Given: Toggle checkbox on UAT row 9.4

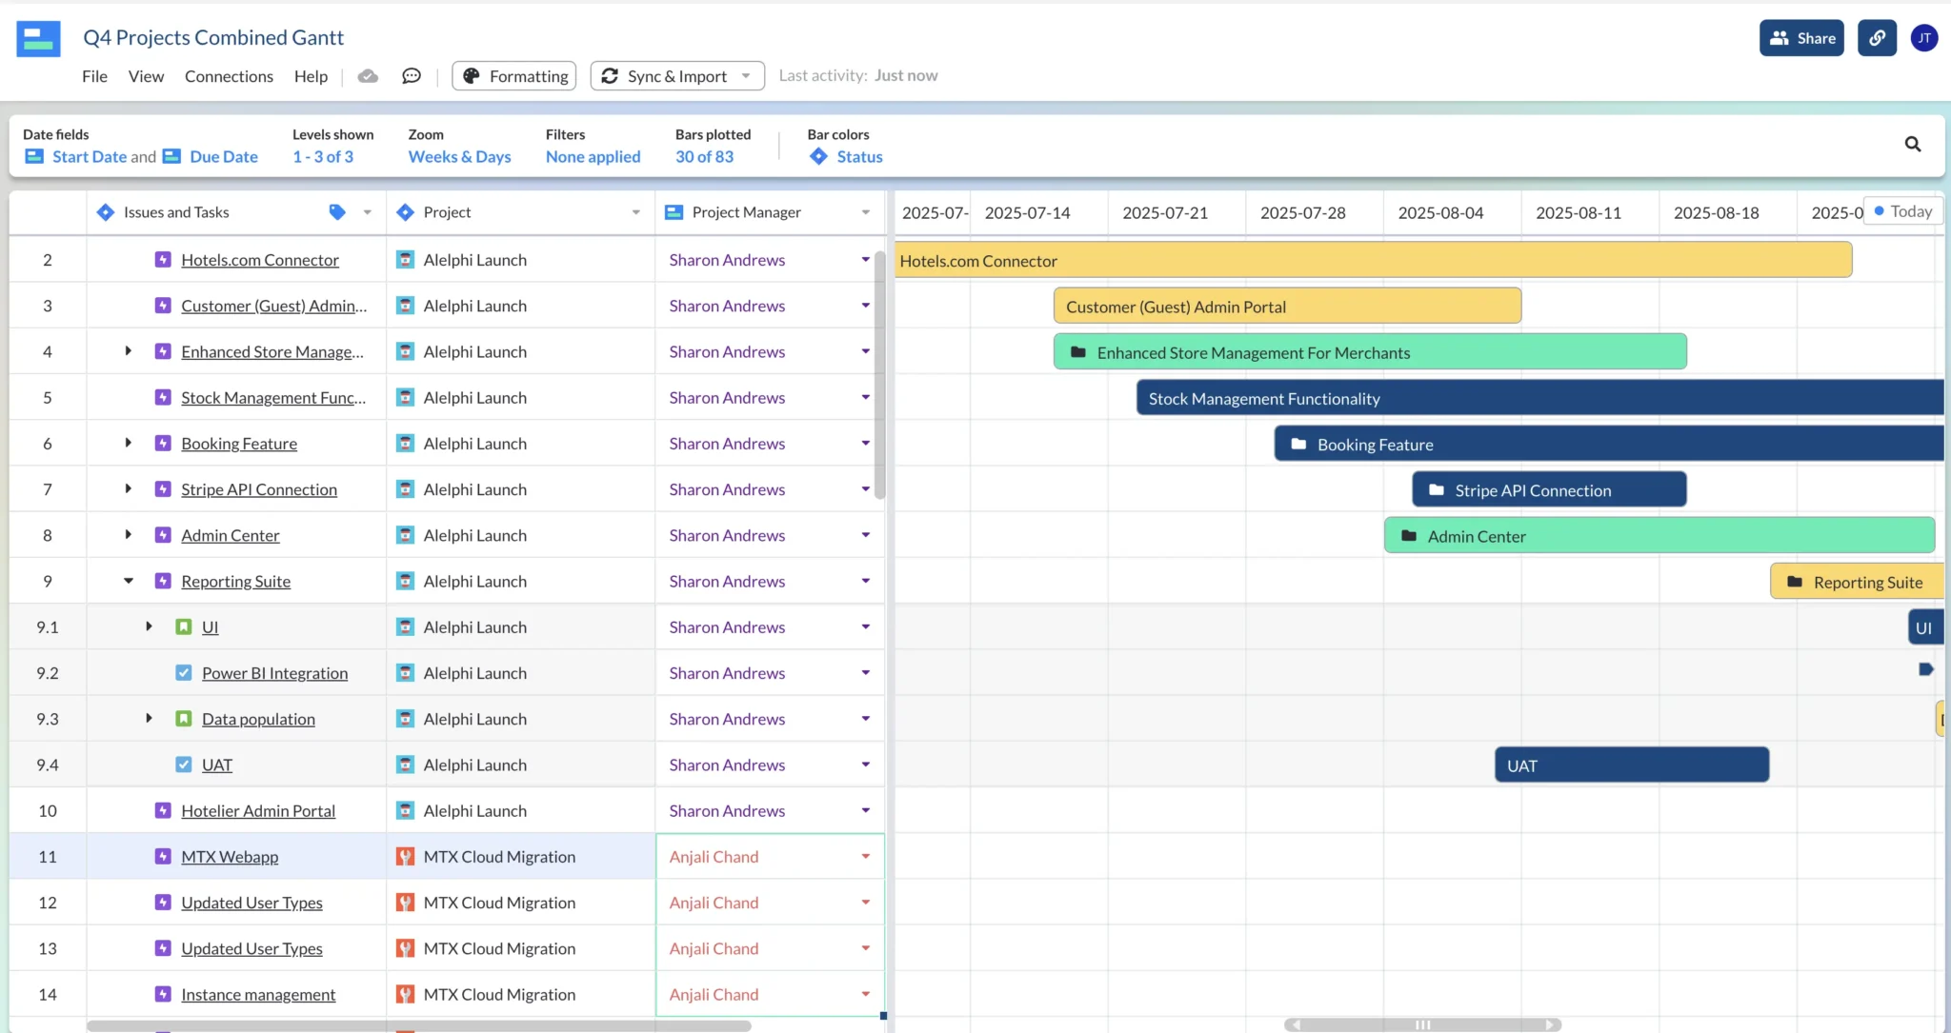Looking at the screenshot, I should click(183, 765).
